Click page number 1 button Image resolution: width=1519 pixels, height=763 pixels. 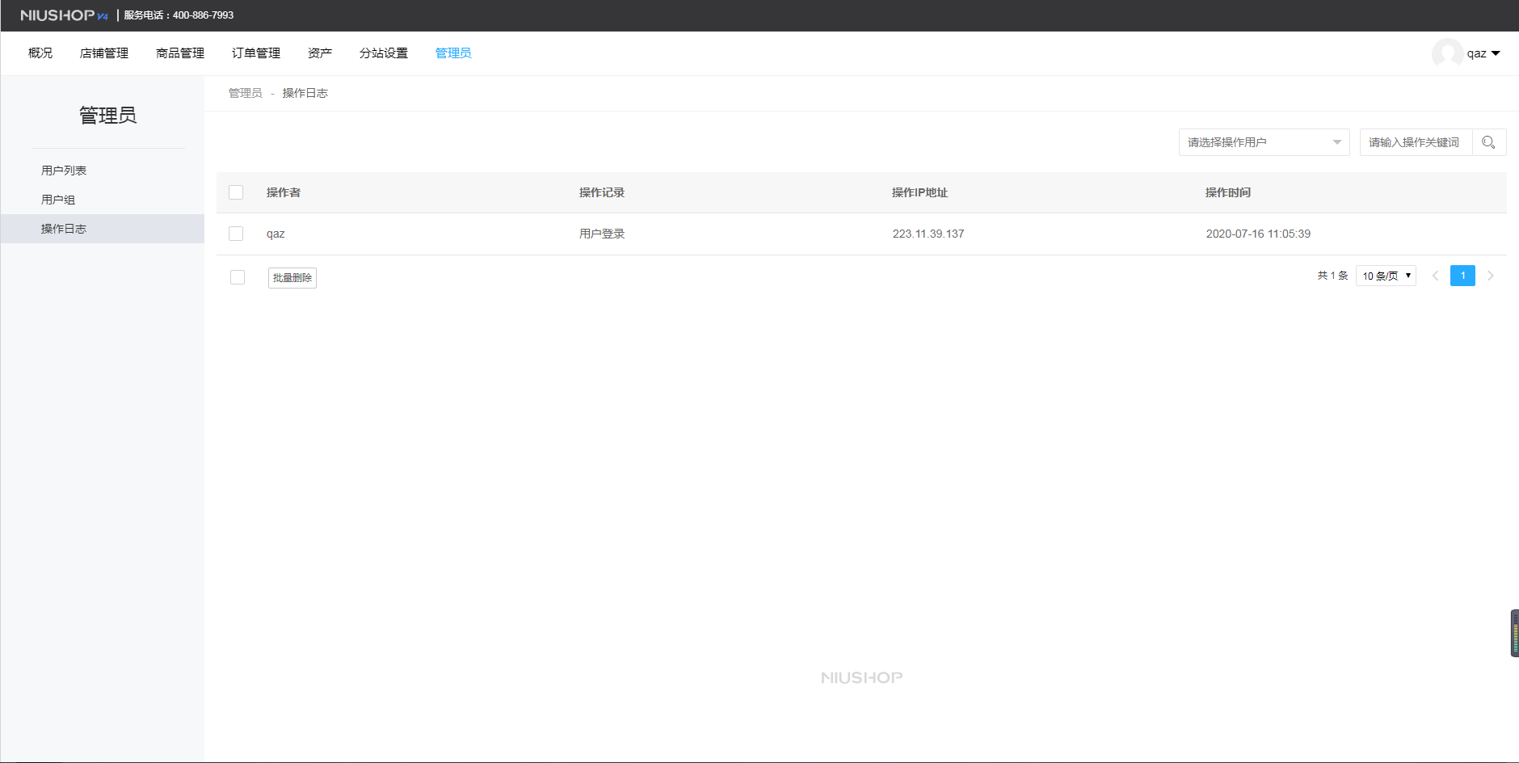pyautogui.click(x=1462, y=276)
